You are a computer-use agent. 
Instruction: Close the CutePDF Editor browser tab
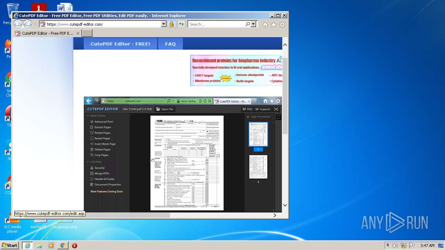pos(78,33)
